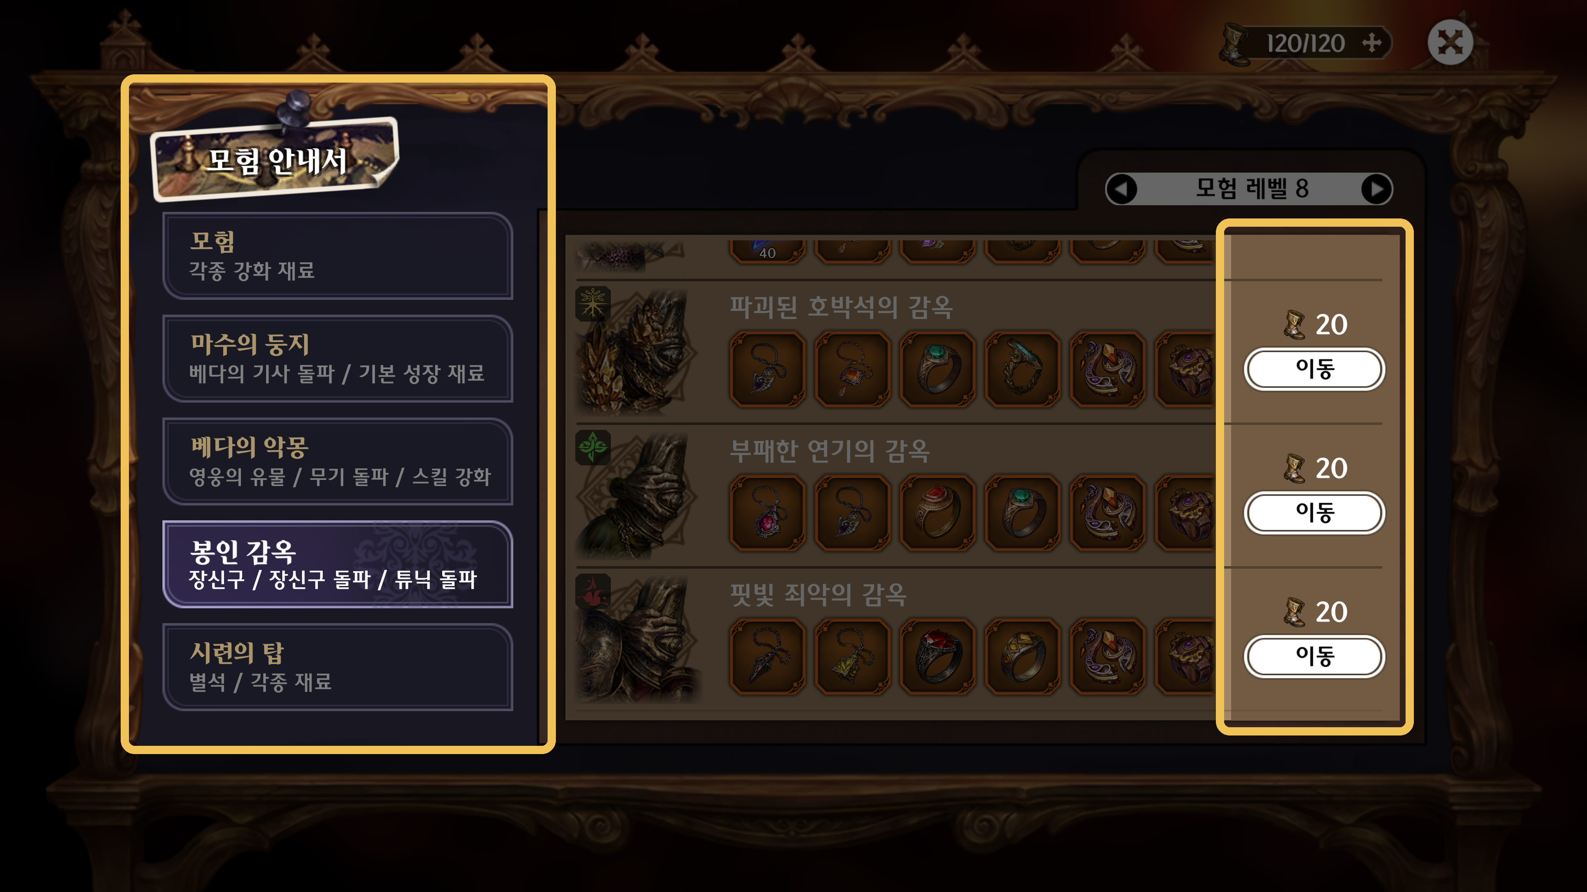
Task: Advance to next adventure level with right arrow
Action: tap(1376, 188)
